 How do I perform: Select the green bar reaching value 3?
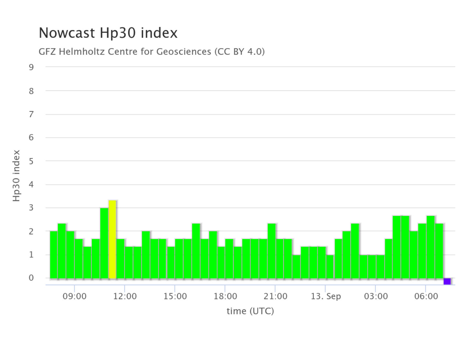(104, 243)
